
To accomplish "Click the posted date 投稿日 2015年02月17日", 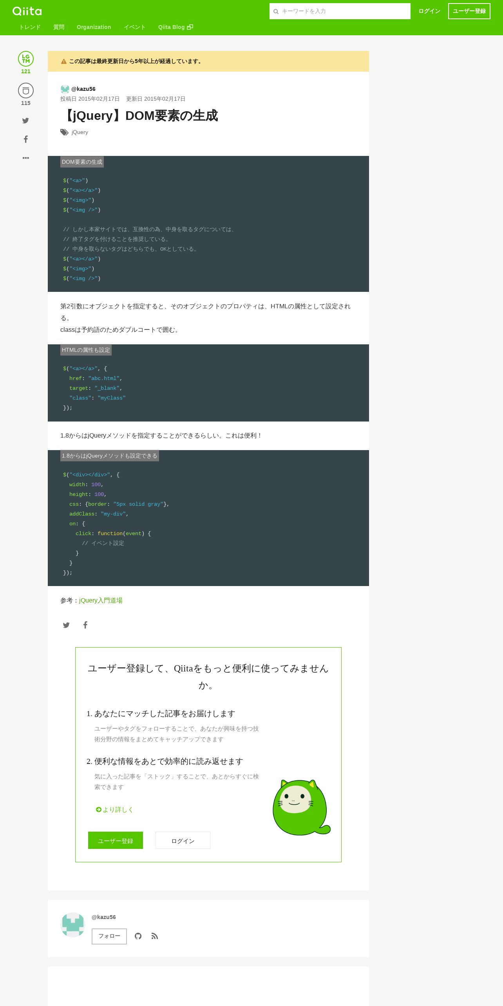I will [90, 99].
